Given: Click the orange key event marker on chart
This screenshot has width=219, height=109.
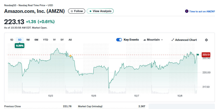Looking at the screenshot, I should tap(70, 56).
